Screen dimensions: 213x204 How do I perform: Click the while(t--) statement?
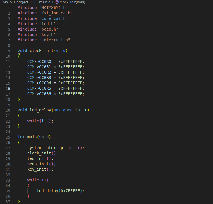click(x=40, y=121)
